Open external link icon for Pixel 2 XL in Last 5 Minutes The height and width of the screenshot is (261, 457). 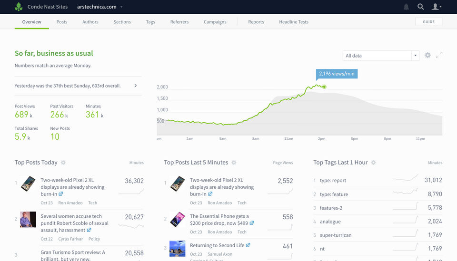(x=210, y=194)
